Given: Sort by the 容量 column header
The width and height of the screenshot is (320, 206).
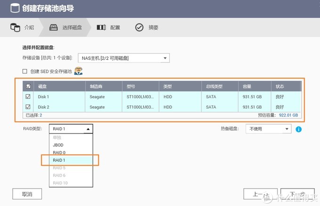Looking at the screenshot, I should click(x=255, y=86).
